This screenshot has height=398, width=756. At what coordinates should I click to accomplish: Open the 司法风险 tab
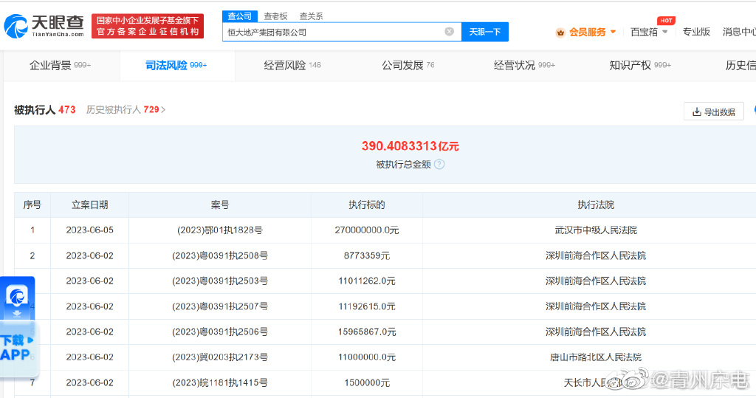[176, 65]
